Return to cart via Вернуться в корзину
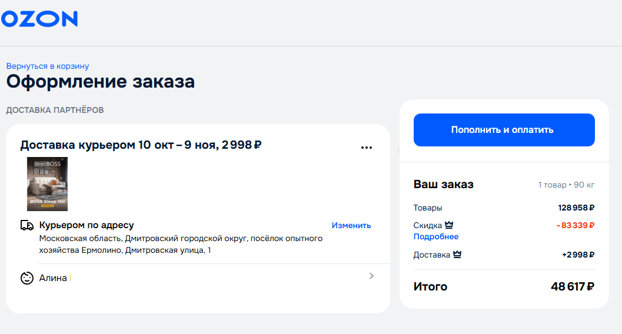 click(48, 66)
